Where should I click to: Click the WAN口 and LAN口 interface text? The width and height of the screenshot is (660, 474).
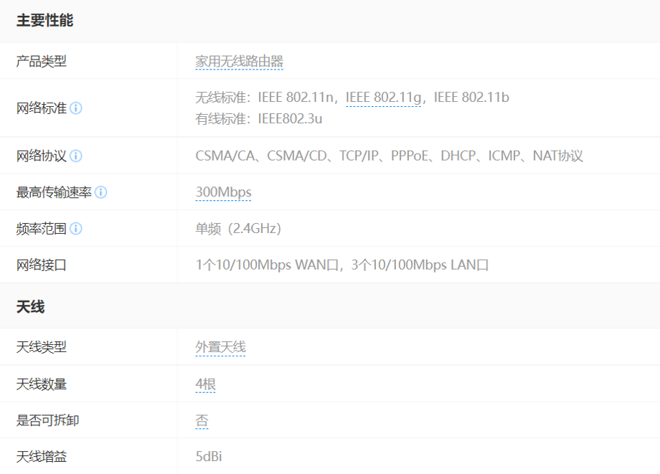coord(342,265)
